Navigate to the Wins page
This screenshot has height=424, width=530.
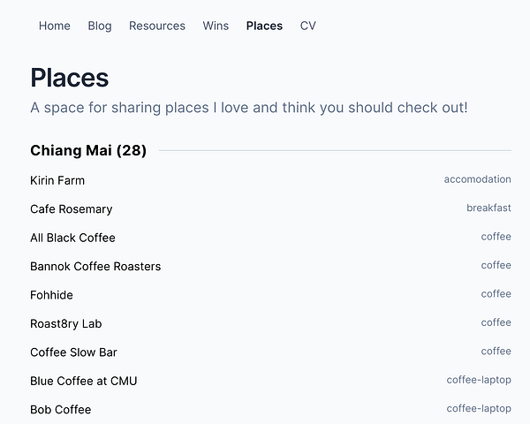pyautogui.click(x=216, y=26)
